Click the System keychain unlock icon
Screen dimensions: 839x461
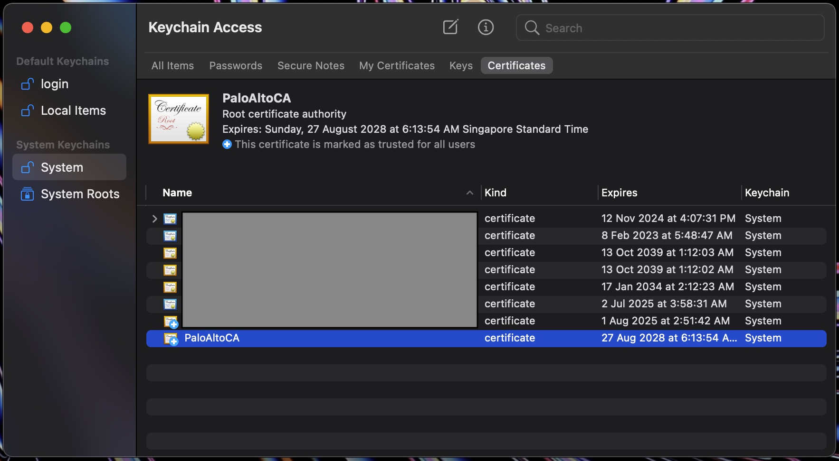pos(28,167)
